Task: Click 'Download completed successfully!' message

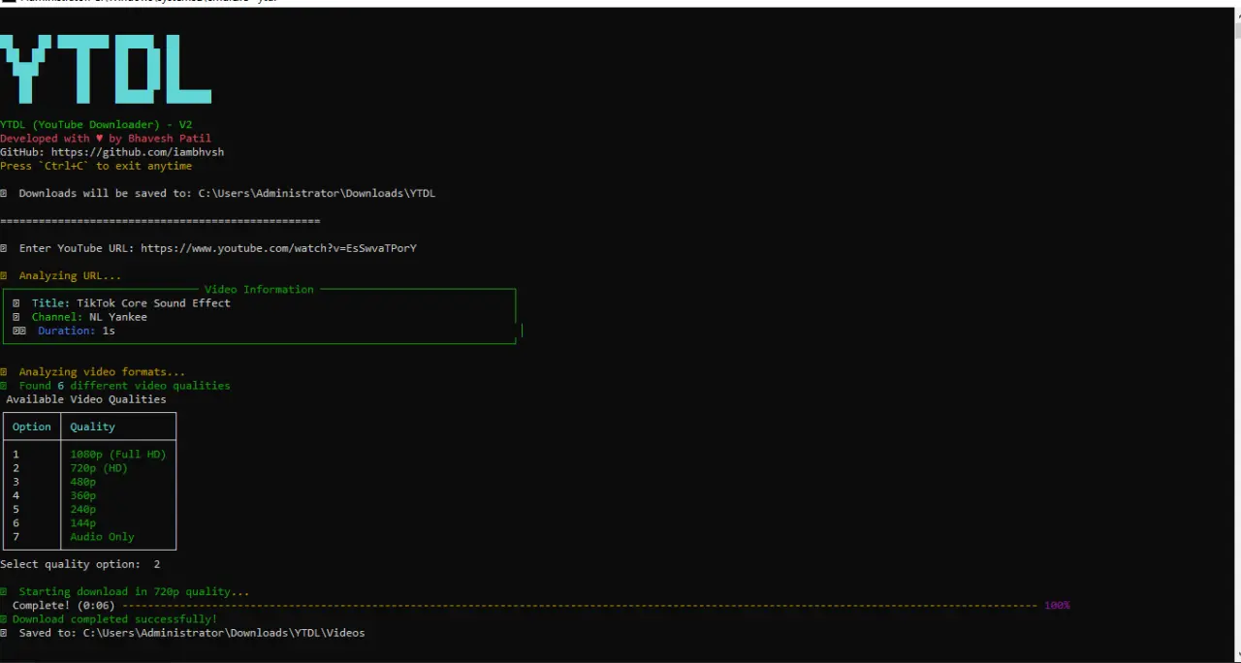Action: pyautogui.click(x=114, y=619)
